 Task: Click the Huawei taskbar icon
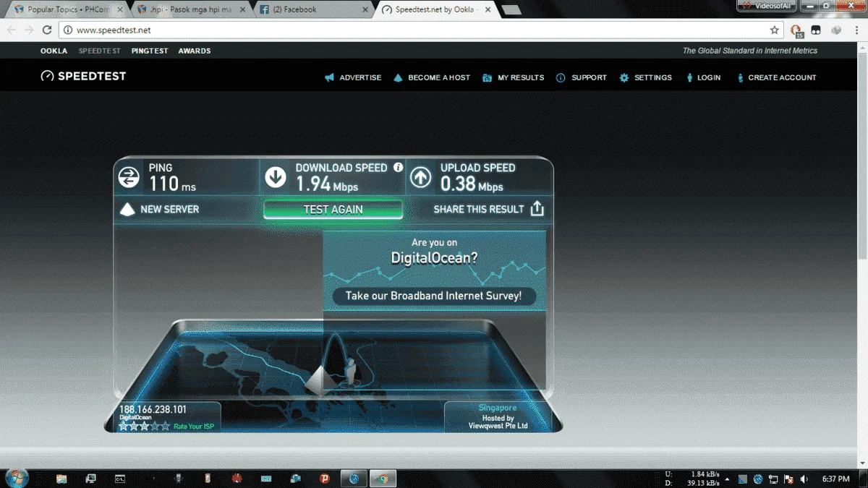coord(237,479)
